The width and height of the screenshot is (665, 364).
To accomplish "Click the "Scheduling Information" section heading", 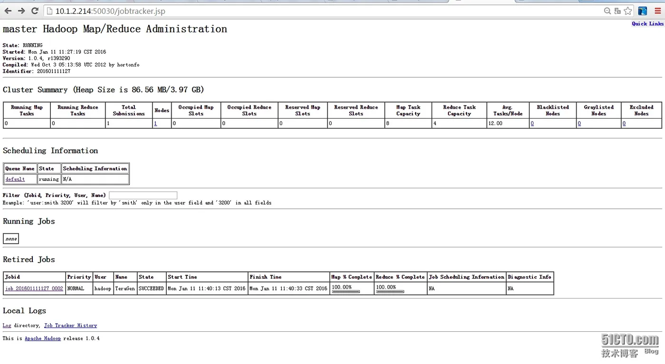I will [x=50, y=150].
